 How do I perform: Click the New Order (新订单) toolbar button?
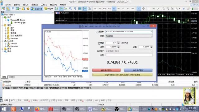coord(49,9)
